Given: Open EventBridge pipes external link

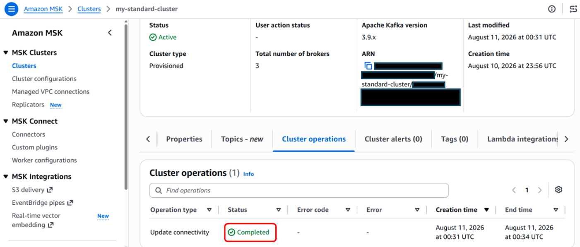Looking at the screenshot, I should tap(43, 203).
